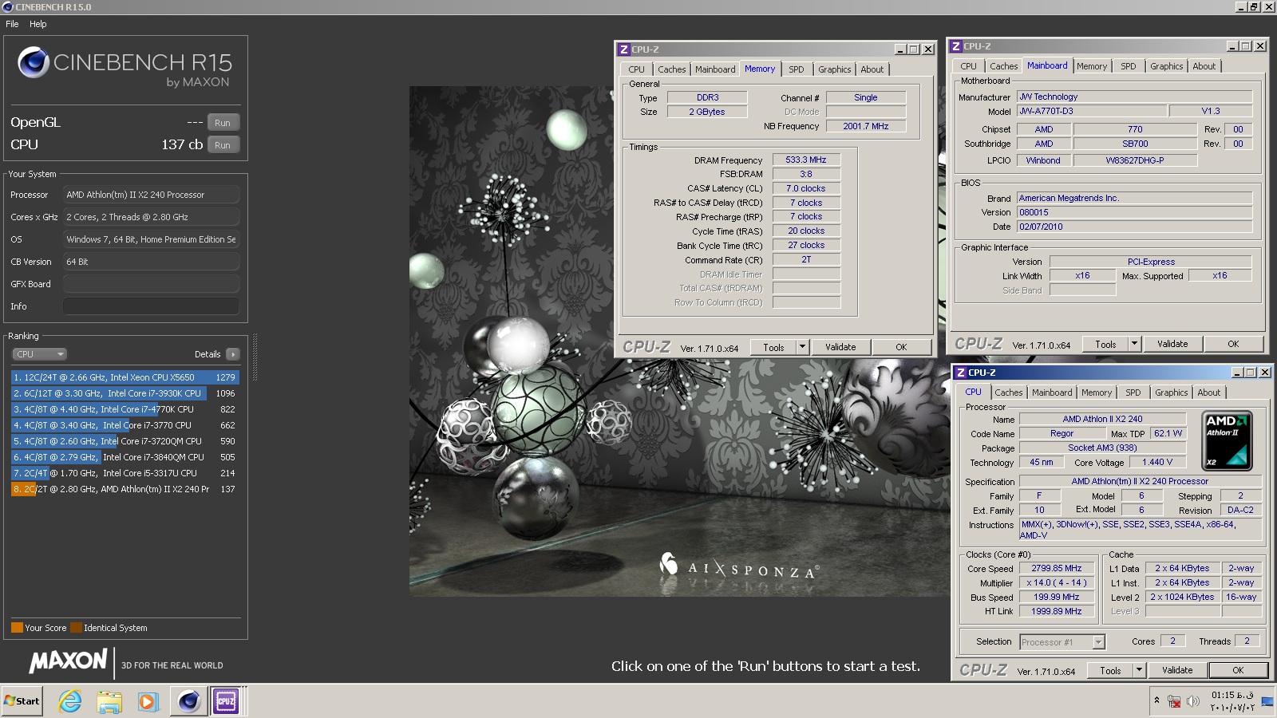This screenshot has width=1277, height=718.
Task: Switch to Caches tab in bottom CPU-Z window
Action: point(1008,393)
